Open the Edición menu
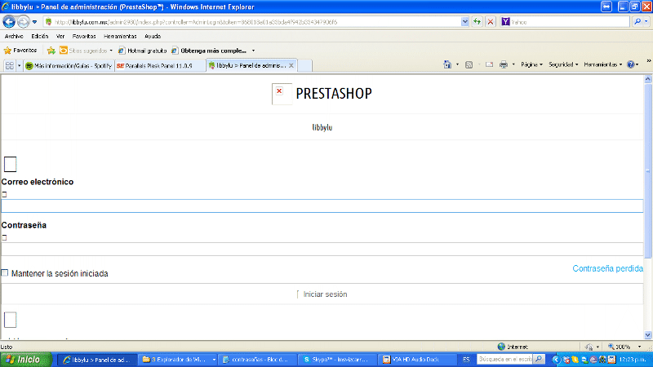Image resolution: width=653 pixels, height=367 pixels. coord(39,36)
